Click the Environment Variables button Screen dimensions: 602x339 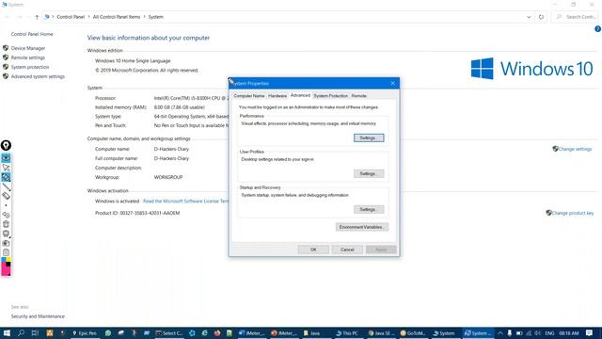(x=361, y=227)
